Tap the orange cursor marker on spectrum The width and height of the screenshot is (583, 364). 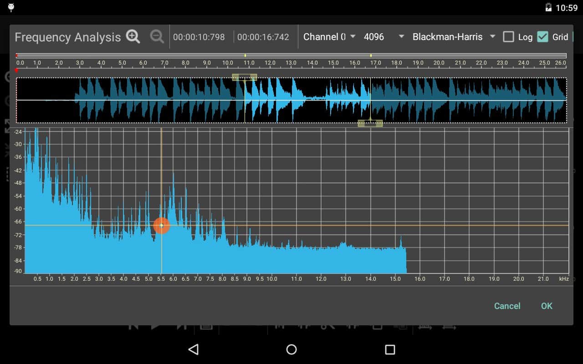pos(161,225)
